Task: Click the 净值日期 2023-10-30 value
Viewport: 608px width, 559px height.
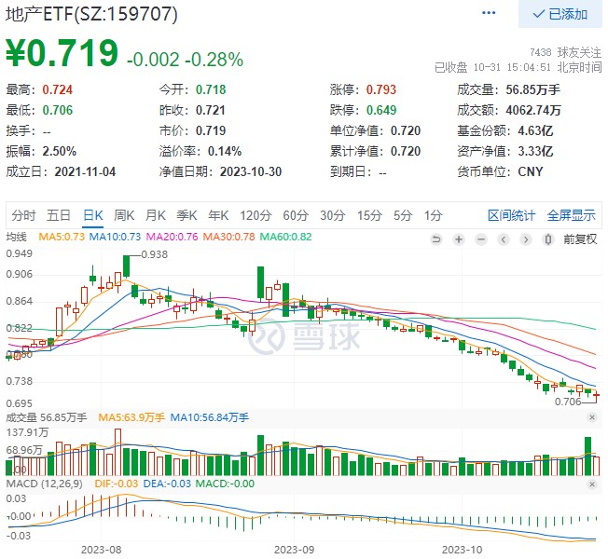Action: pos(251,171)
